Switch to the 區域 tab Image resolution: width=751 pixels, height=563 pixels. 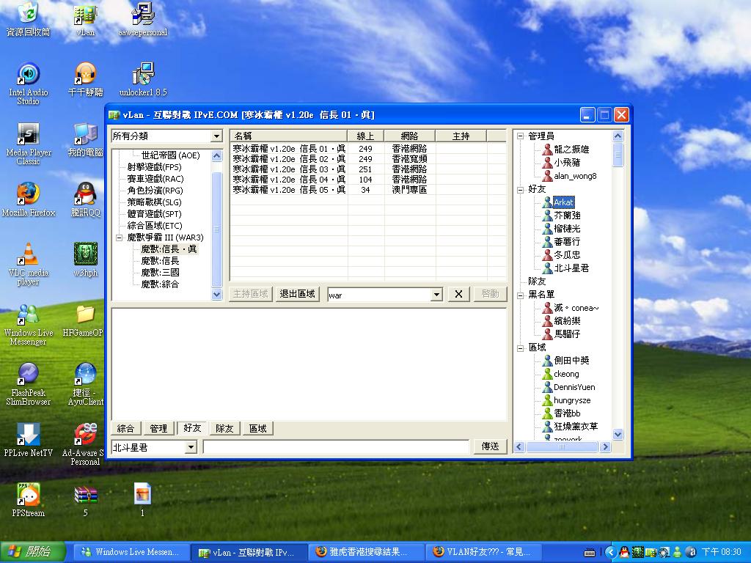coord(257,428)
